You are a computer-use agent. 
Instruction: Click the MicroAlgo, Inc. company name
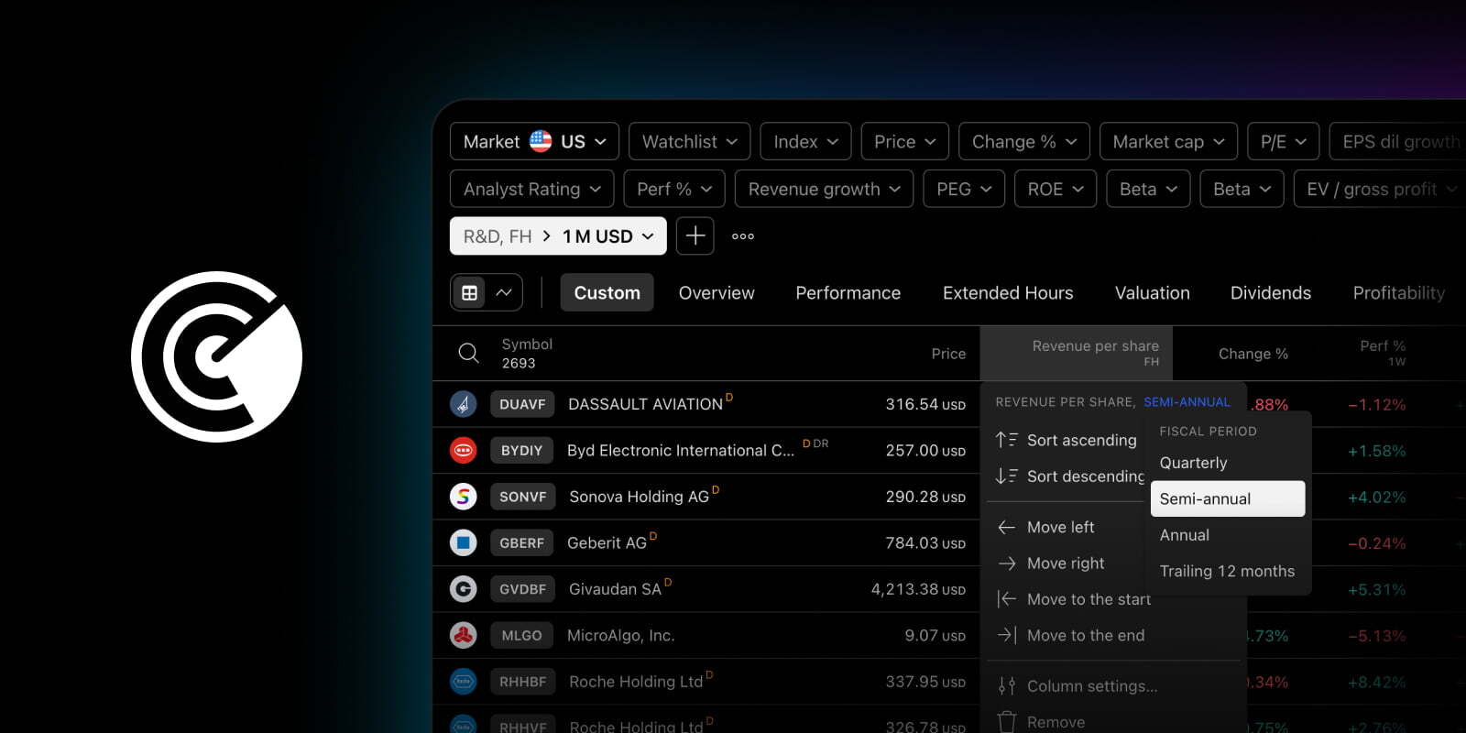[620, 635]
